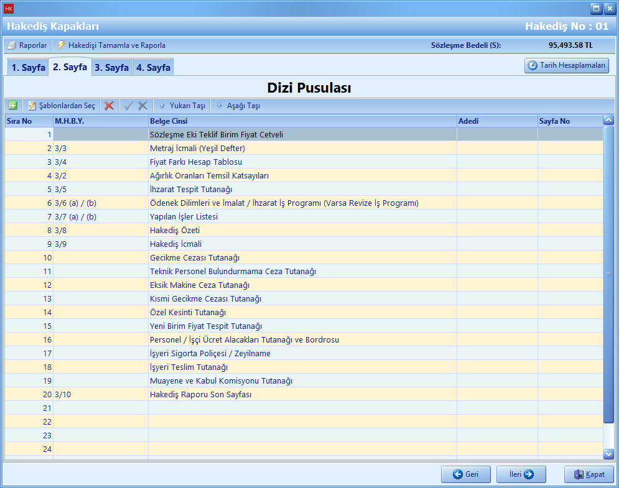The width and height of the screenshot is (619, 488).
Task: Move row down with Aşağı Taşı
Action: tap(238, 106)
